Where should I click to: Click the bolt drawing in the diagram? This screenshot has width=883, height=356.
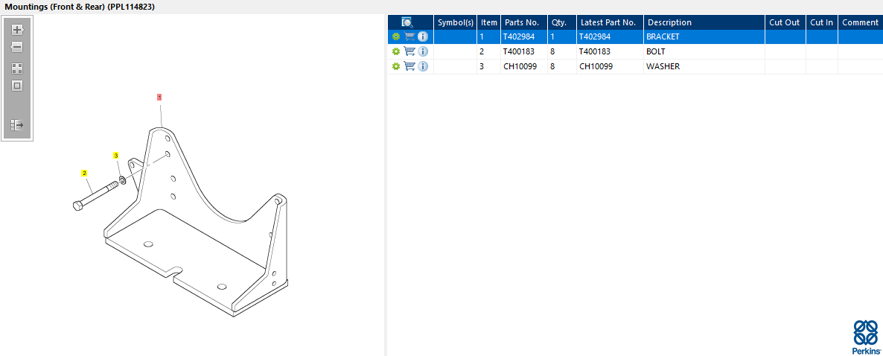tap(96, 195)
